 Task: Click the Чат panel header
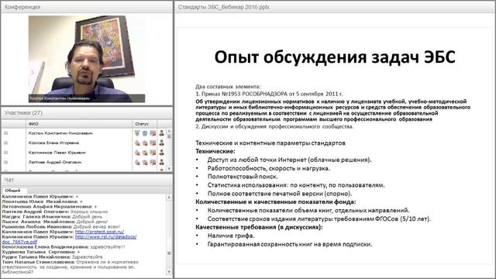87,180
